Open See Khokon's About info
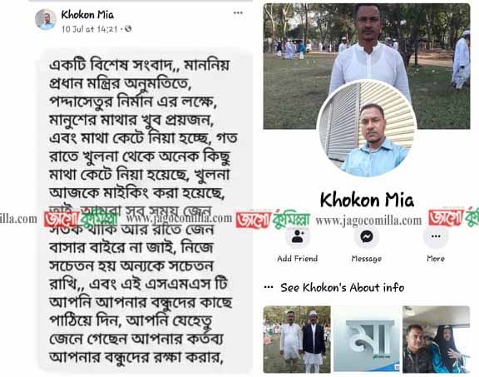 (342, 288)
